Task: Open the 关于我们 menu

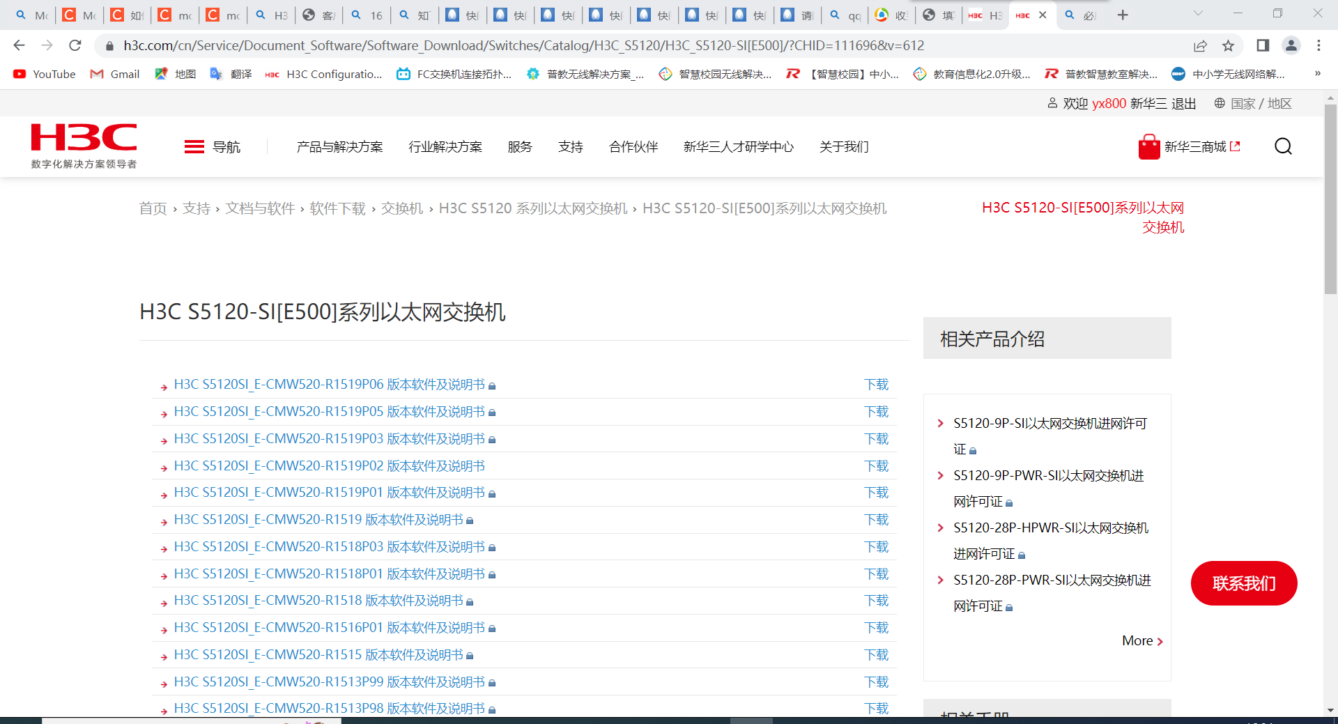Action: tap(844, 146)
